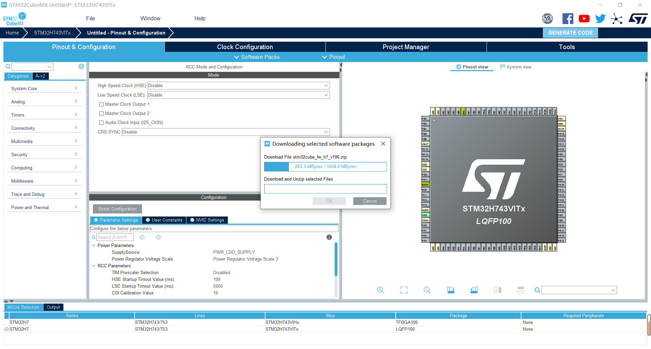Open CRS SYNC dropdown

[x=225, y=132]
